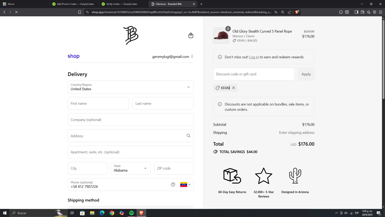The width and height of the screenshot is (385, 217).
Task: Click Apartment, suite, etc. field
Action: [x=131, y=152]
